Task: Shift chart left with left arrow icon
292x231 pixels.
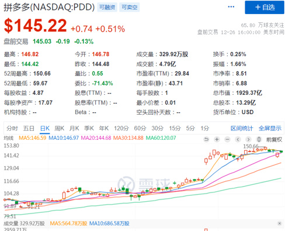Action: (238, 139)
